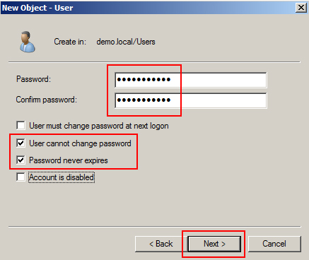Click the 'User cannot change password' label text
309x260 pixels.
pyautogui.click(x=80, y=143)
